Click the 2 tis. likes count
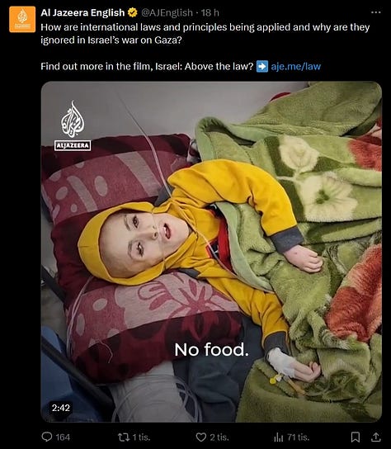The image size is (391, 449). point(219,437)
